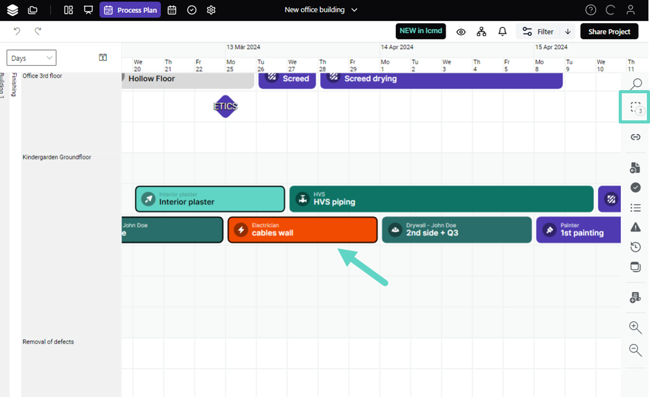Click the Share Project button
This screenshot has width=650, height=397.
tap(609, 32)
